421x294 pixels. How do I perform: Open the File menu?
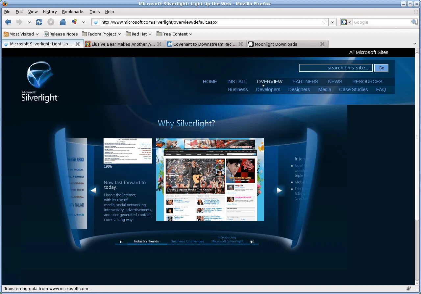[7, 12]
